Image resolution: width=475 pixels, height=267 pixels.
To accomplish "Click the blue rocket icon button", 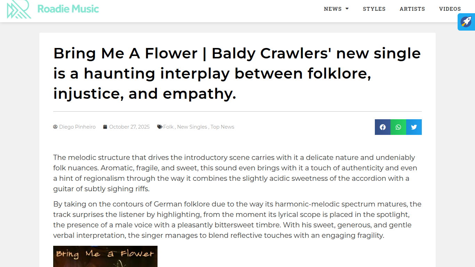I will (x=466, y=22).
